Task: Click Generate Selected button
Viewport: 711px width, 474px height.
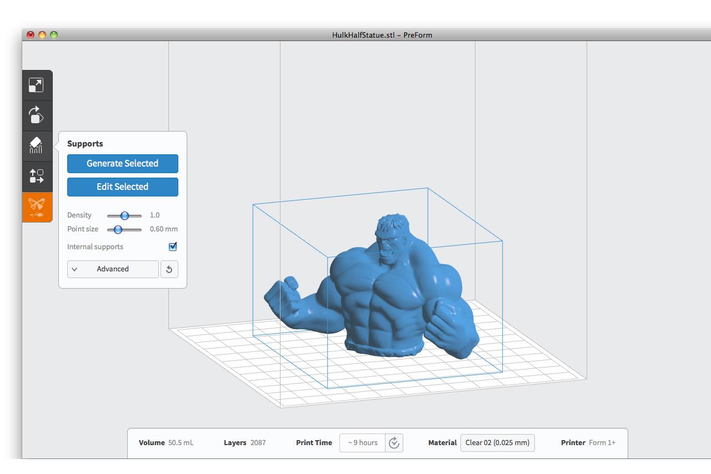Action: coord(123,164)
